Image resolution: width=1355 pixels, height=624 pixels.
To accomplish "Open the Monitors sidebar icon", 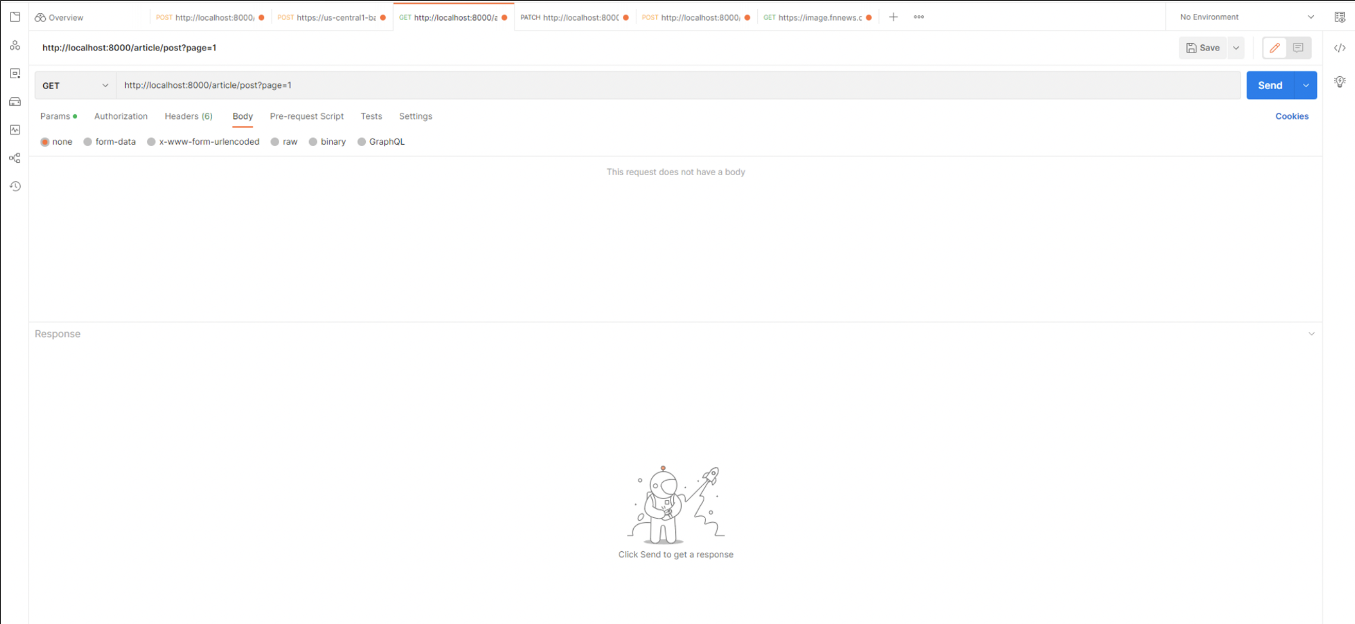I will point(15,130).
